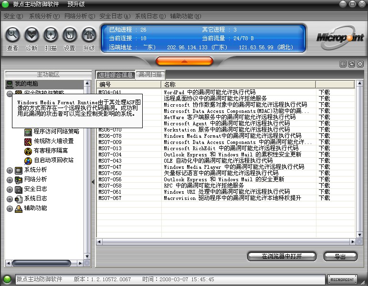Screen dimensions: 368x286
Task: Open the 安全日志(A) menu
Action: pyautogui.click(x=115, y=16)
